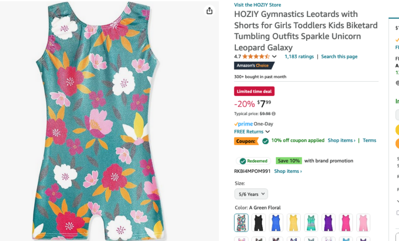The width and height of the screenshot is (399, 241).
Task: Select the blue leotard color option
Action: click(276, 223)
